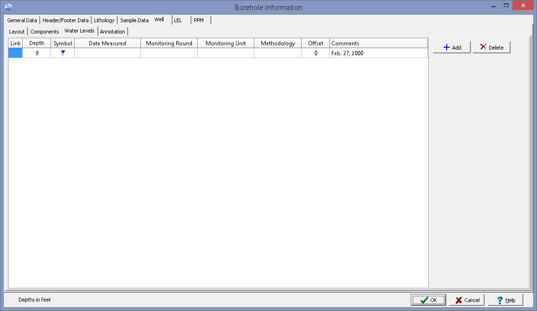Image resolution: width=537 pixels, height=311 pixels.
Task: Switch to the PPM tab
Action: pyautogui.click(x=199, y=20)
